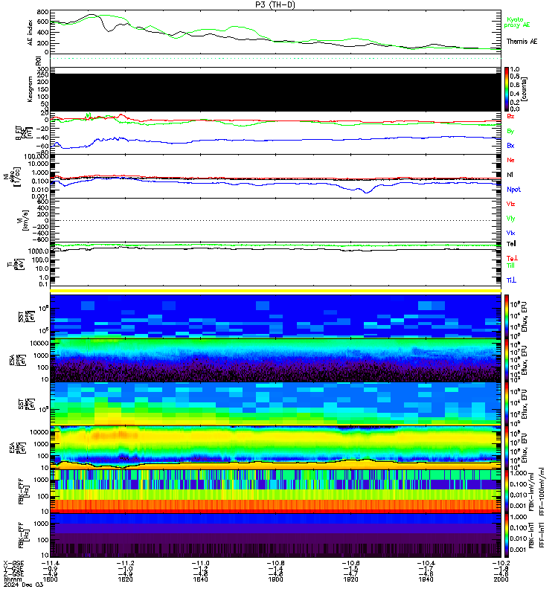The width and height of the screenshot is (558, 595).
Task: Click the blue Bx trace in magnetic field panel
Action: click(x=275, y=140)
